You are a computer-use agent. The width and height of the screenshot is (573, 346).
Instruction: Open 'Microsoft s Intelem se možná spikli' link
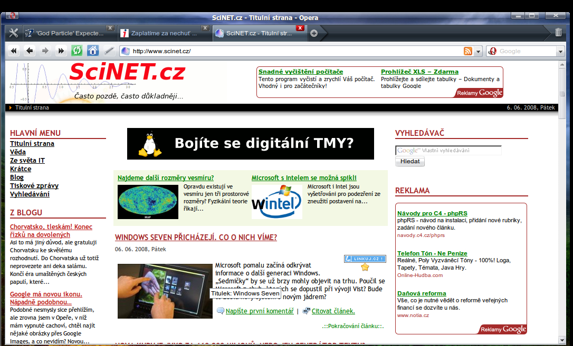pyautogui.click(x=304, y=178)
